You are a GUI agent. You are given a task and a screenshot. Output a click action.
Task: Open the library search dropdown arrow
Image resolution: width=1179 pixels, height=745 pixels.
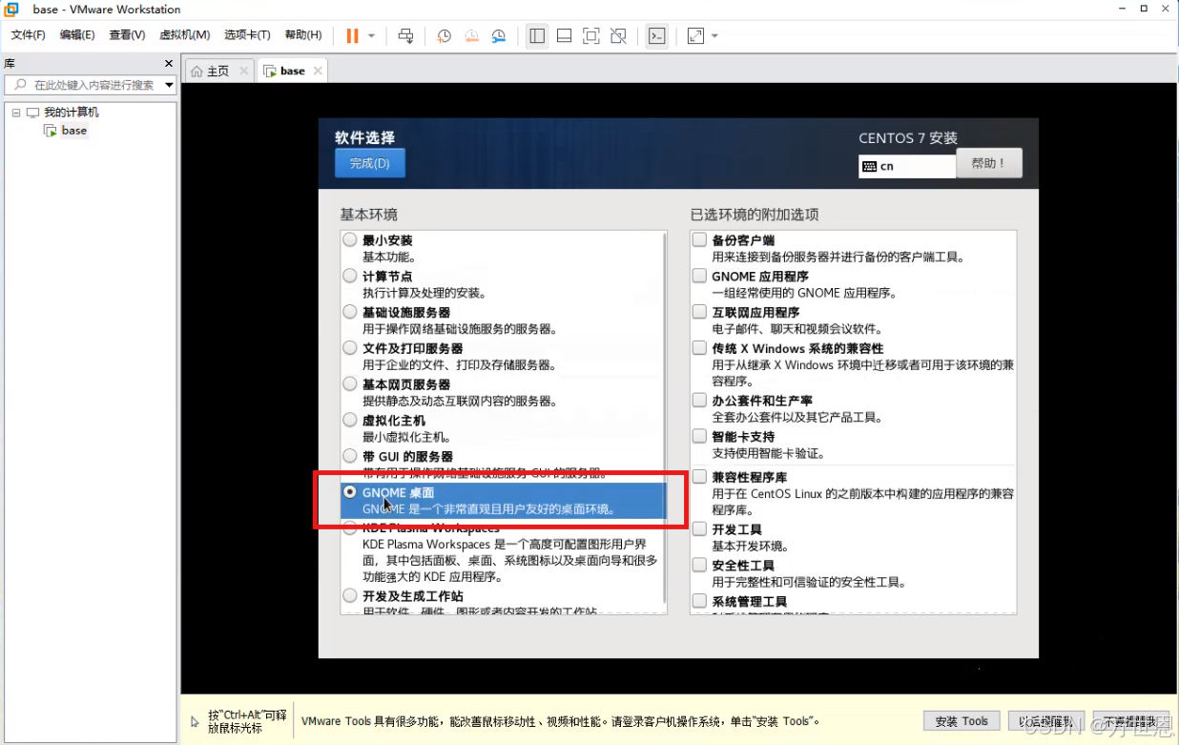click(169, 85)
